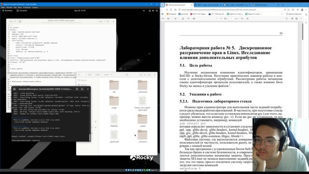The image size is (309, 174).
Task: Select the report.qmd file in Files
Action: [x=142, y=103]
